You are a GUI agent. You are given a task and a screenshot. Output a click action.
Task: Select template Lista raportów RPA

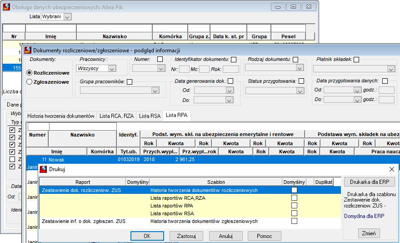tap(172, 206)
